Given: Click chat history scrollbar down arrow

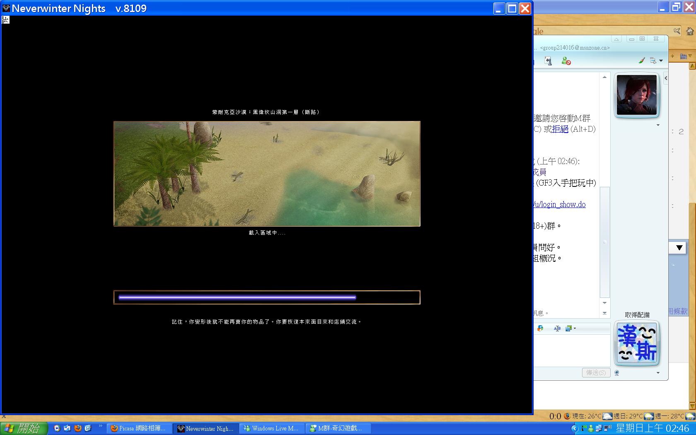Looking at the screenshot, I should tap(604, 303).
